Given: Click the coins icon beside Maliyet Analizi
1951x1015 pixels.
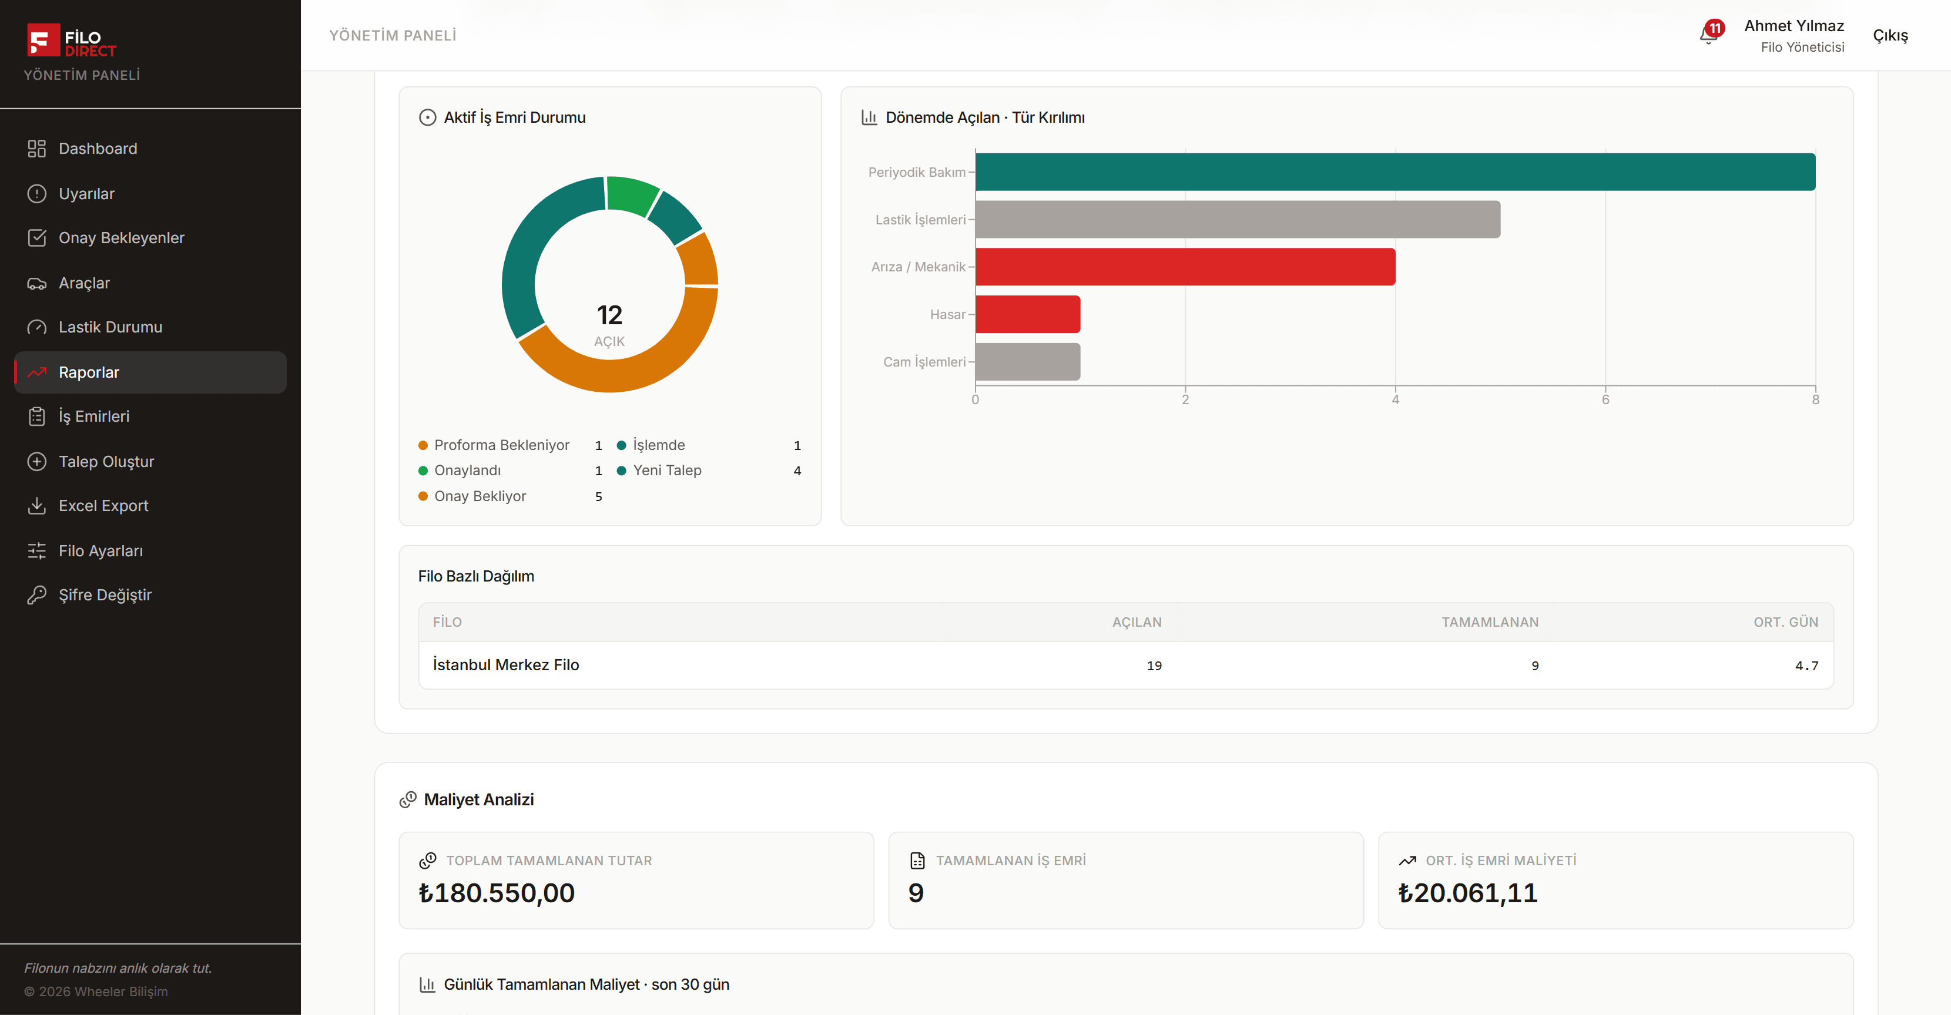Looking at the screenshot, I should tap(408, 799).
